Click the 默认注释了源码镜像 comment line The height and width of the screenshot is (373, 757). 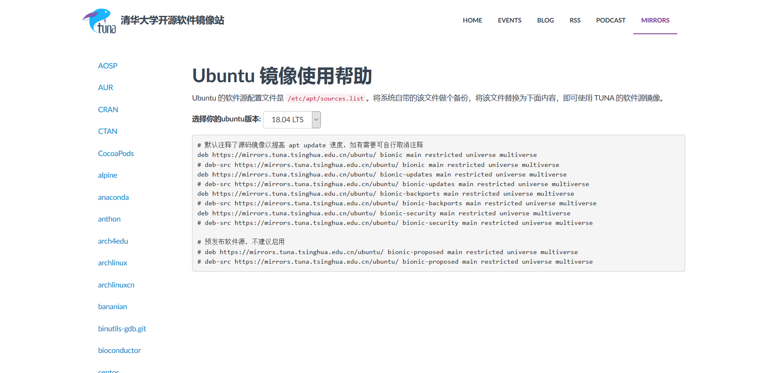(x=310, y=145)
